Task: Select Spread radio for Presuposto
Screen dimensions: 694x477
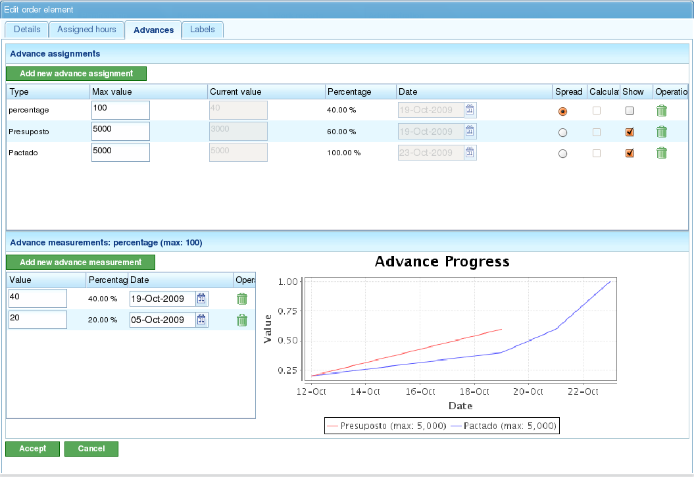Action: coord(562,132)
